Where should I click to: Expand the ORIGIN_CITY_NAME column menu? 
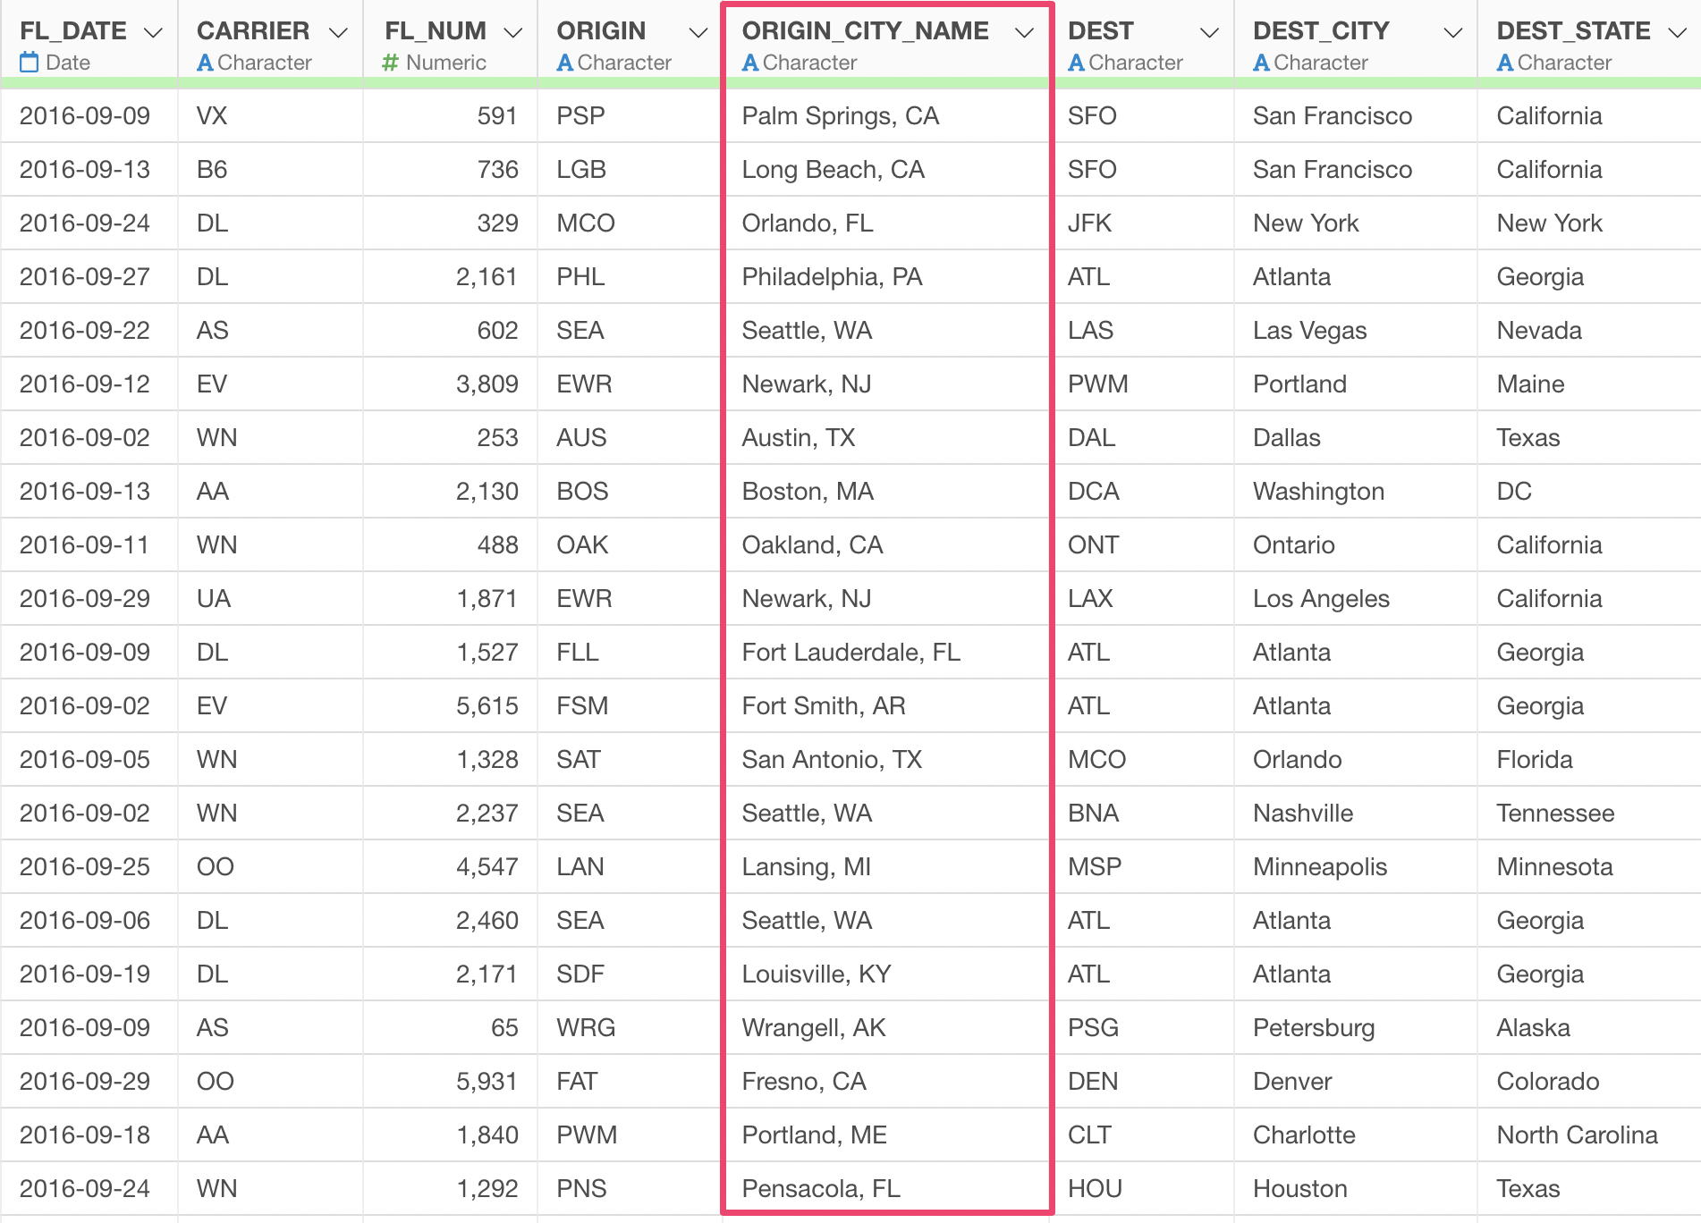point(1024,33)
